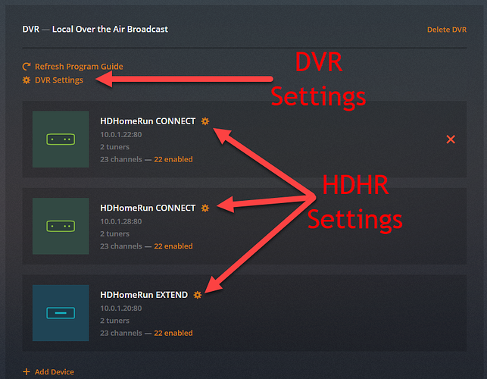This screenshot has width=487, height=379.
Task: Open settings gear for HDHomeRun EXTEND
Action: 198,295
